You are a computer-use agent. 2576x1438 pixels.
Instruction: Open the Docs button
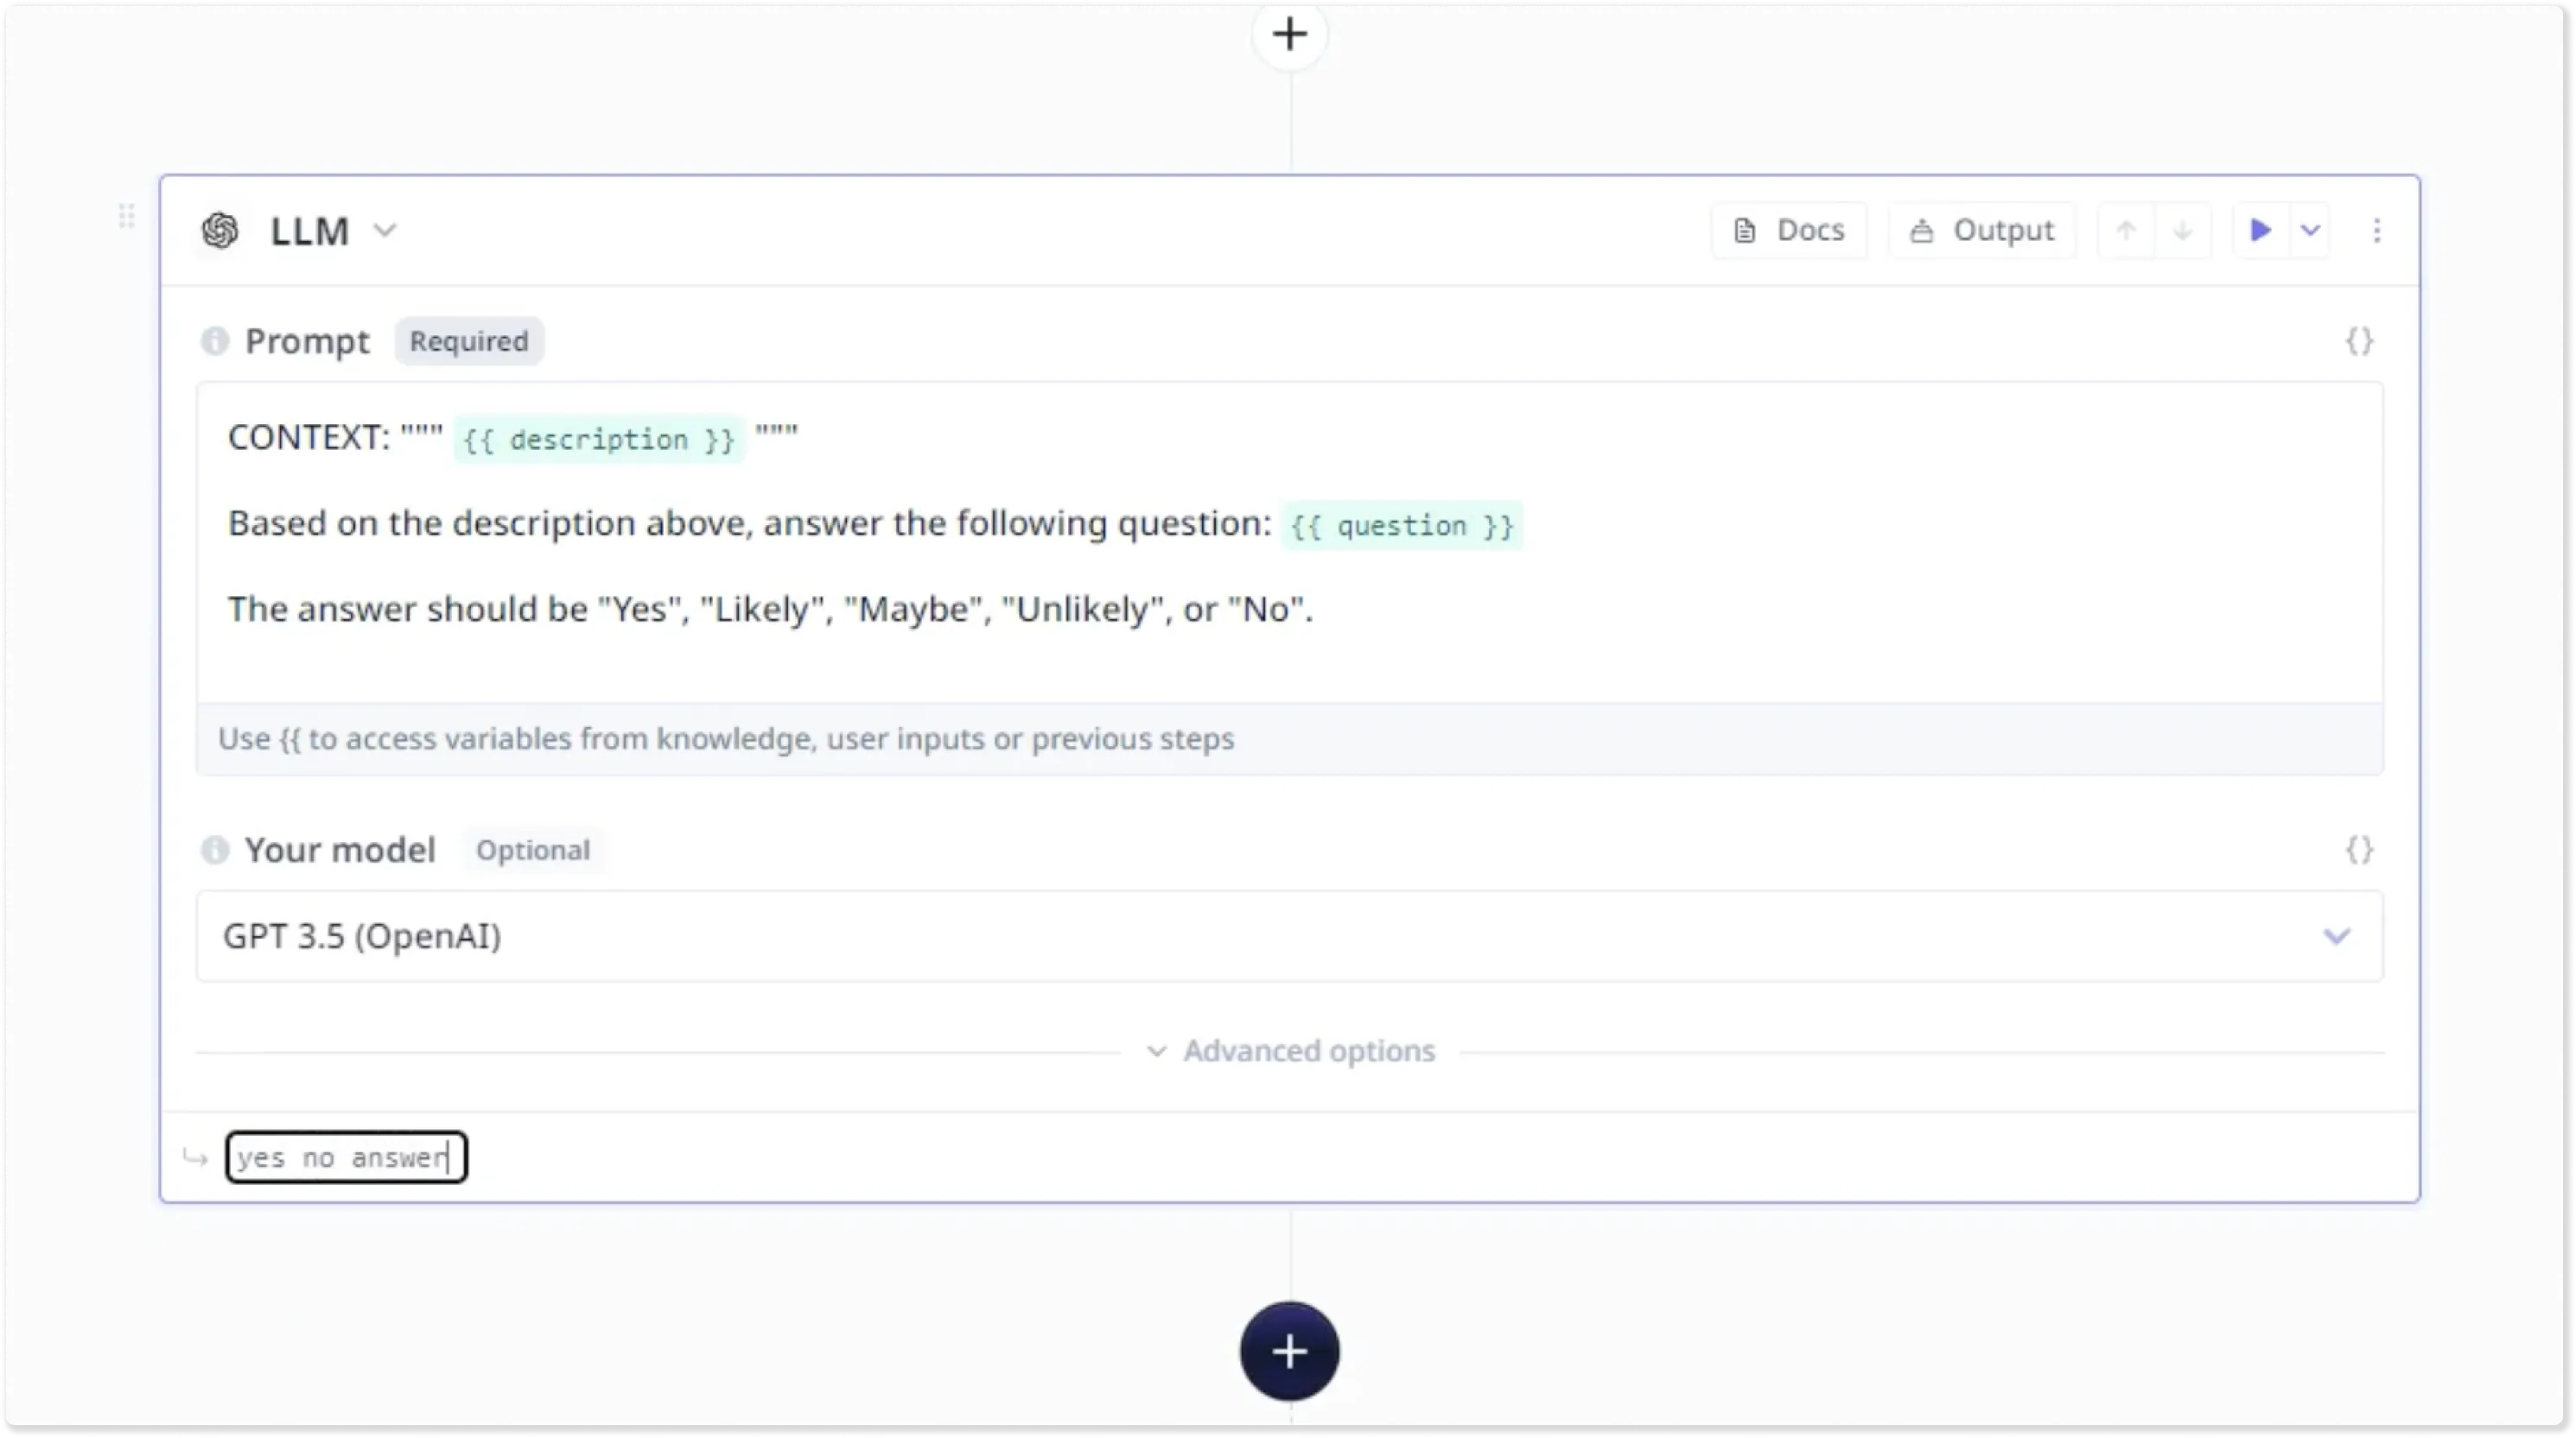(x=1789, y=231)
